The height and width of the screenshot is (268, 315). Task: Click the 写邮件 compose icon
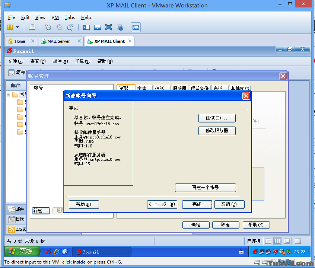coord(11,73)
